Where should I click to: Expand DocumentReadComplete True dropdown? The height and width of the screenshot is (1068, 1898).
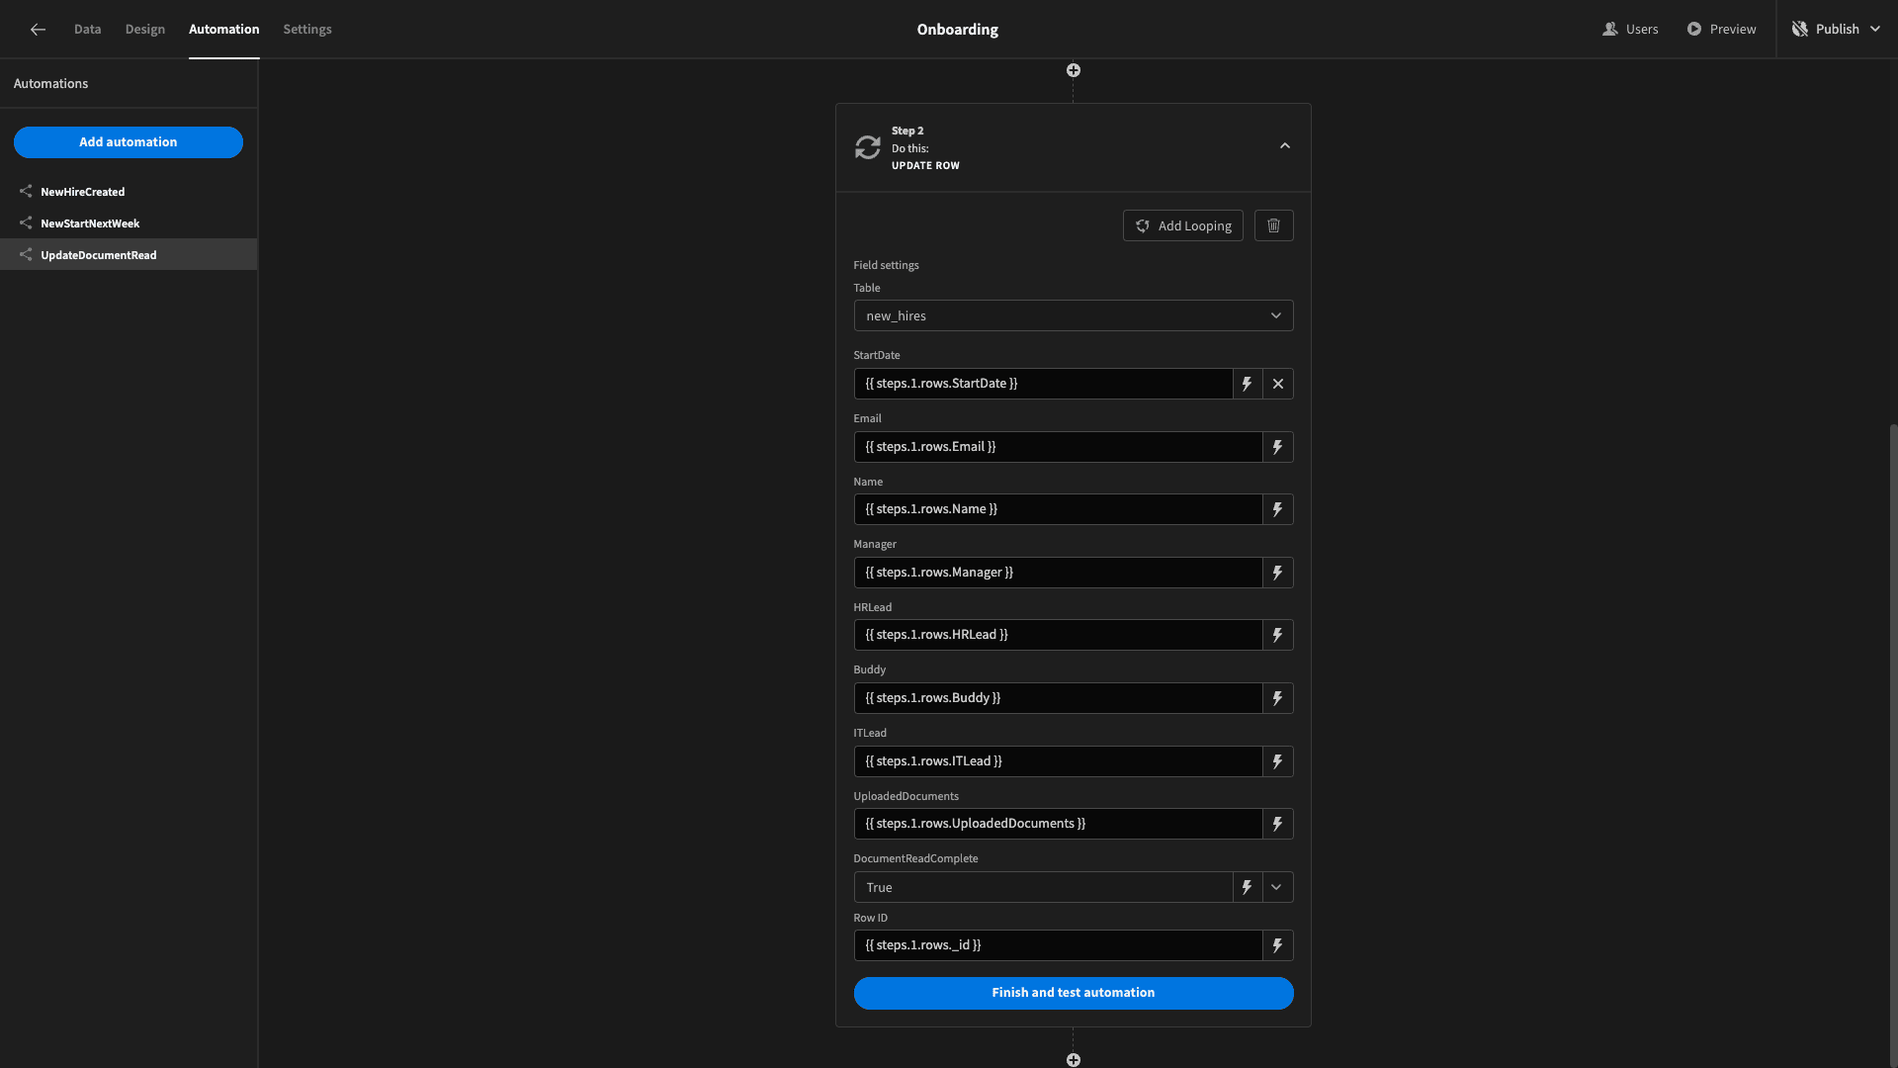pyautogui.click(x=1277, y=887)
